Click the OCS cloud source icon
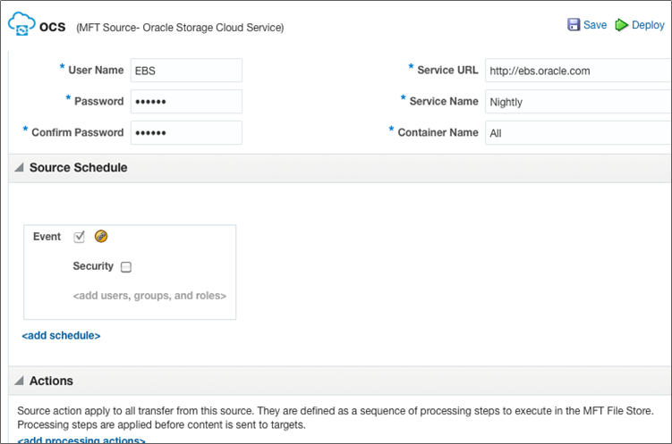672x444 pixels. point(21,24)
